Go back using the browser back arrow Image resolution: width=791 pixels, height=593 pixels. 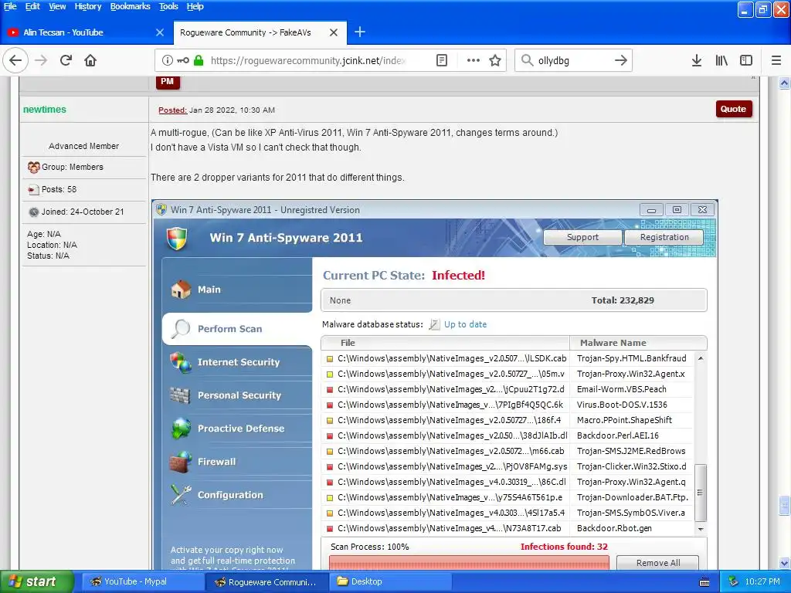[x=15, y=60]
